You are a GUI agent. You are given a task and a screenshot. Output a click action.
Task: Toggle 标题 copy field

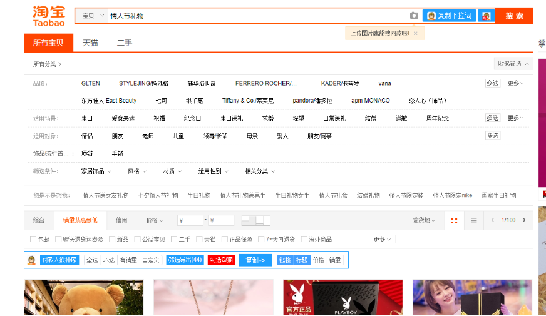(302, 260)
